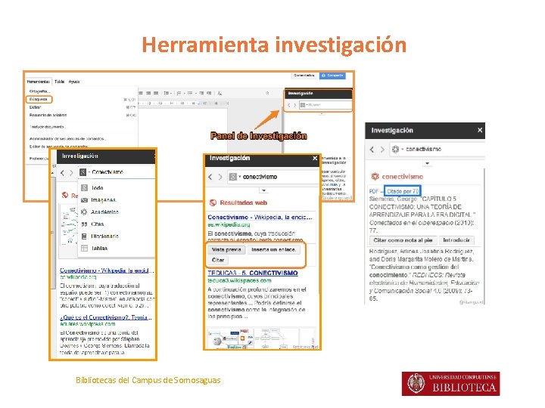Open the scholar icon source dropdown

(397, 149)
